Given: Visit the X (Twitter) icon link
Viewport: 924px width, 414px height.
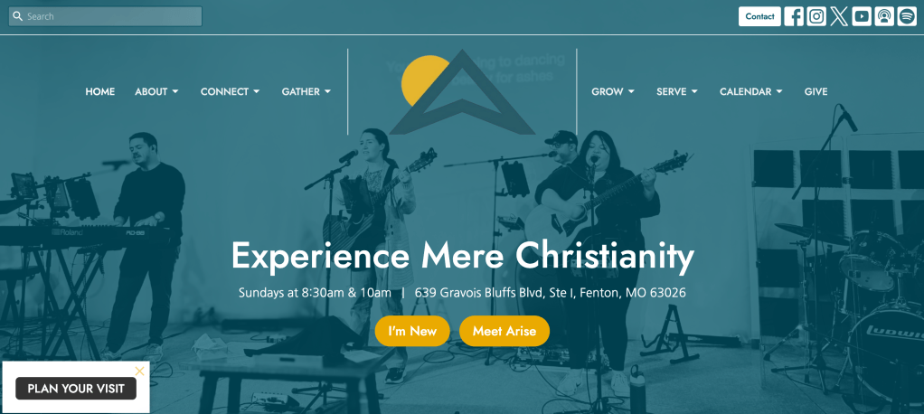Looking at the screenshot, I should coord(839,16).
